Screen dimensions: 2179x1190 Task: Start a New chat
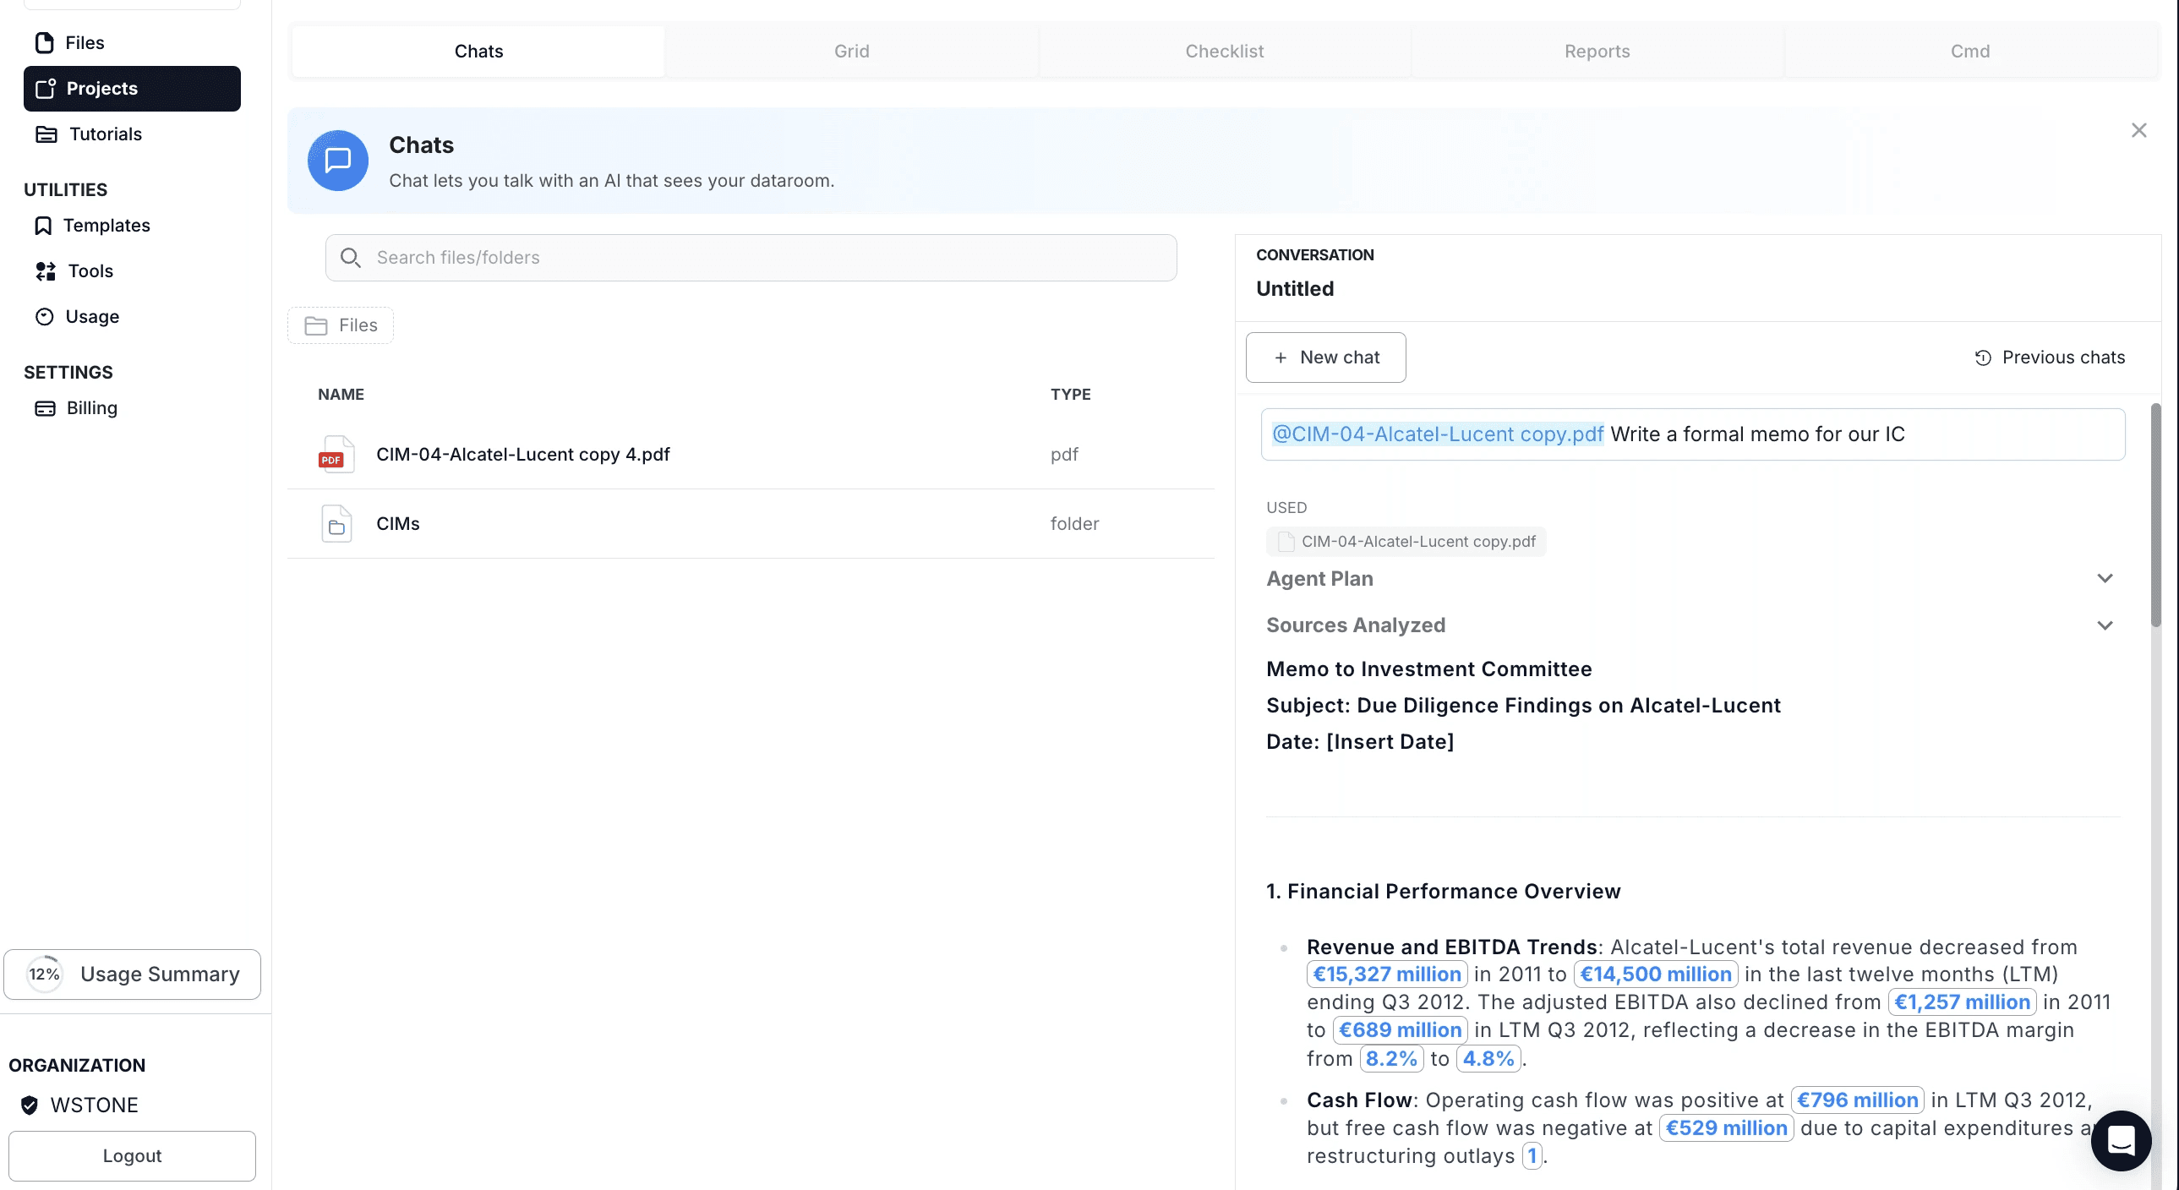coord(1325,358)
